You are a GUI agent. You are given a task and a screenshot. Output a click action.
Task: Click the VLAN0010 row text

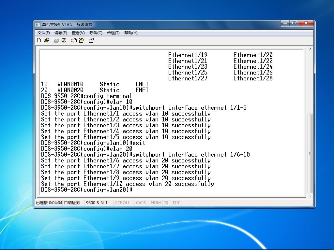point(95,84)
